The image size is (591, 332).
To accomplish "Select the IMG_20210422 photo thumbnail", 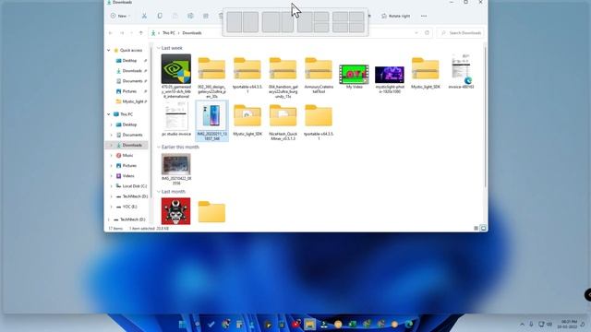I will click(x=176, y=169).
